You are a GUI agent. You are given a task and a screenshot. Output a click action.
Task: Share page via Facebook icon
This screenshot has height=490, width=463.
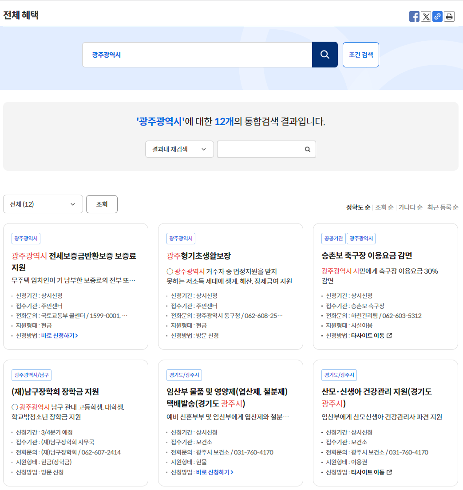[x=414, y=16]
